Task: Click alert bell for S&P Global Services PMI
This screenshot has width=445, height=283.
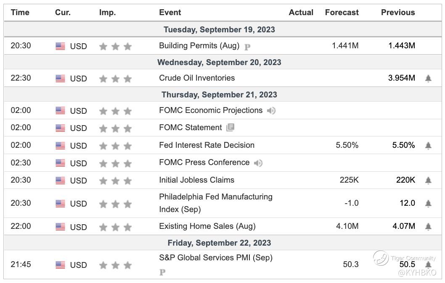Action: [428, 265]
